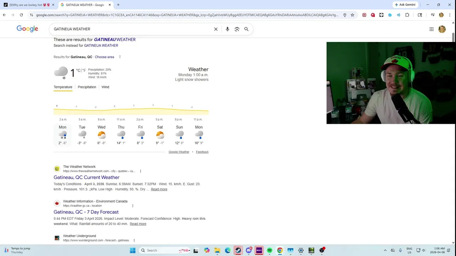Start voice search with the microphone icon
The width and height of the screenshot is (456, 256).
click(227, 29)
